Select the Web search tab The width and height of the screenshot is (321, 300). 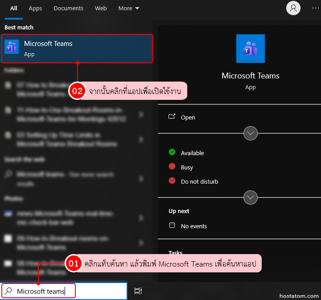[x=100, y=8]
